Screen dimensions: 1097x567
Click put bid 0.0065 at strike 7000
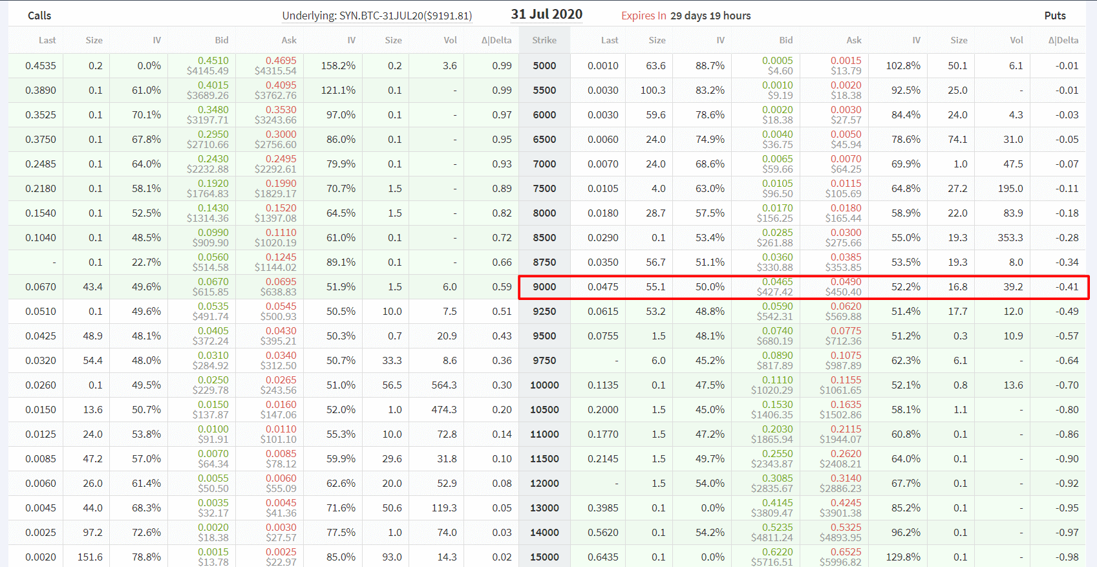778,159
